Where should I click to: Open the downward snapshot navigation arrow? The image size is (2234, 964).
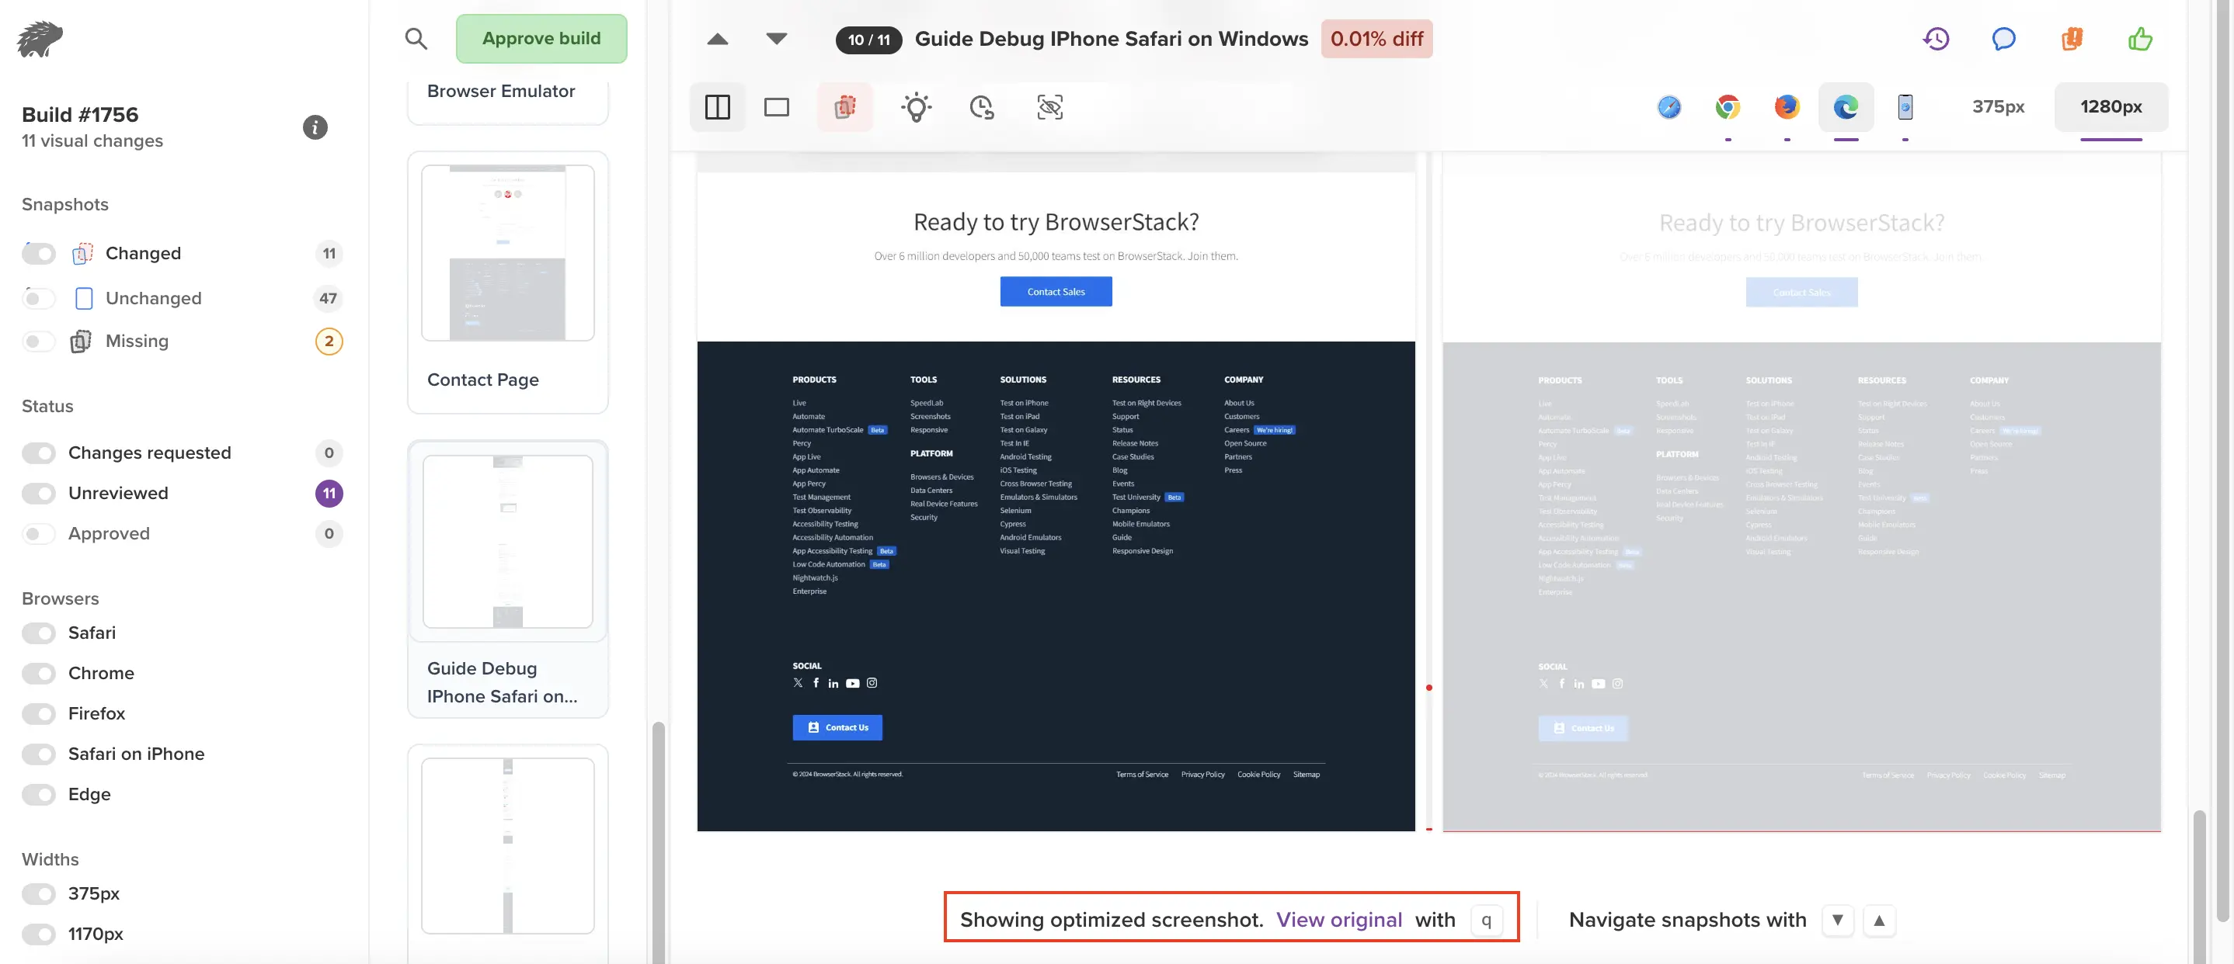click(x=1839, y=918)
